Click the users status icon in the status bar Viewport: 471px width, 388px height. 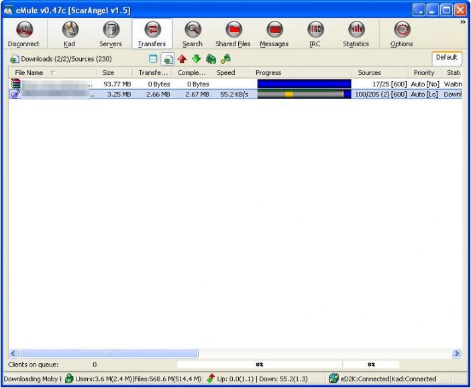(x=69, y=379)
